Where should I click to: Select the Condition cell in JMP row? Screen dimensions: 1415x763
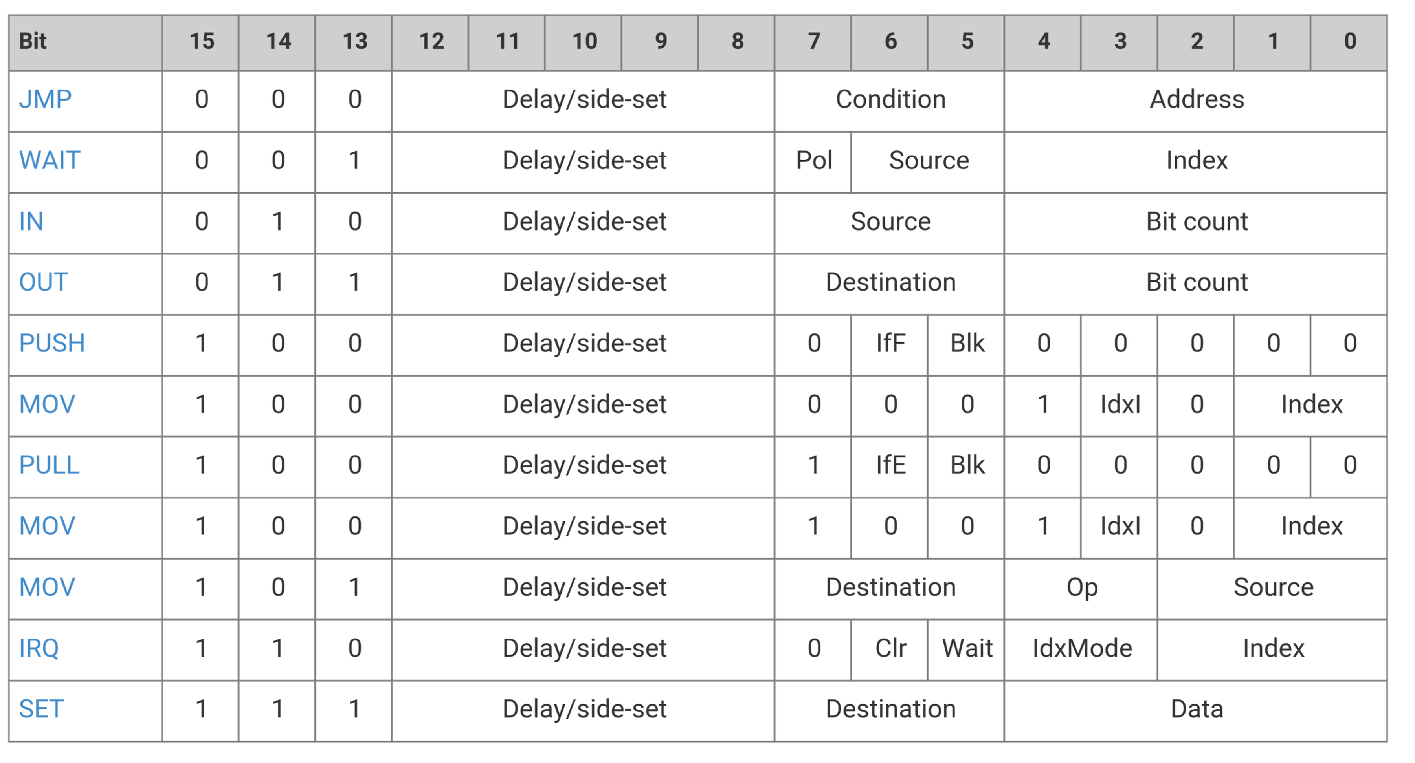889,101
